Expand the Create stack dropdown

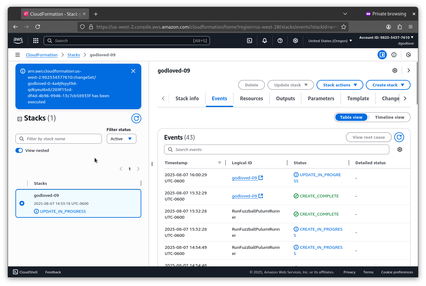click(x=388, y=85)
